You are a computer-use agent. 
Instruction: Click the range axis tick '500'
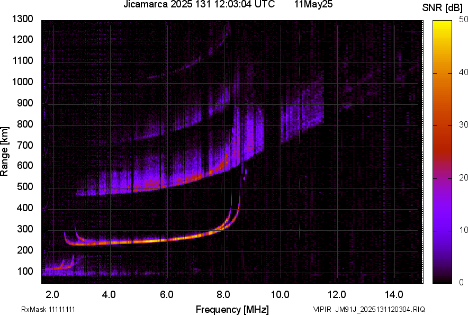coord(25,186)
